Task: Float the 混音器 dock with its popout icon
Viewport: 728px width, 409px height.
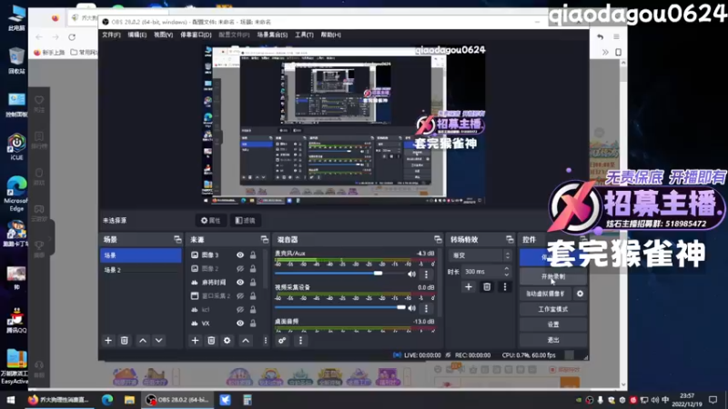Action: click(x=438, y=239)
